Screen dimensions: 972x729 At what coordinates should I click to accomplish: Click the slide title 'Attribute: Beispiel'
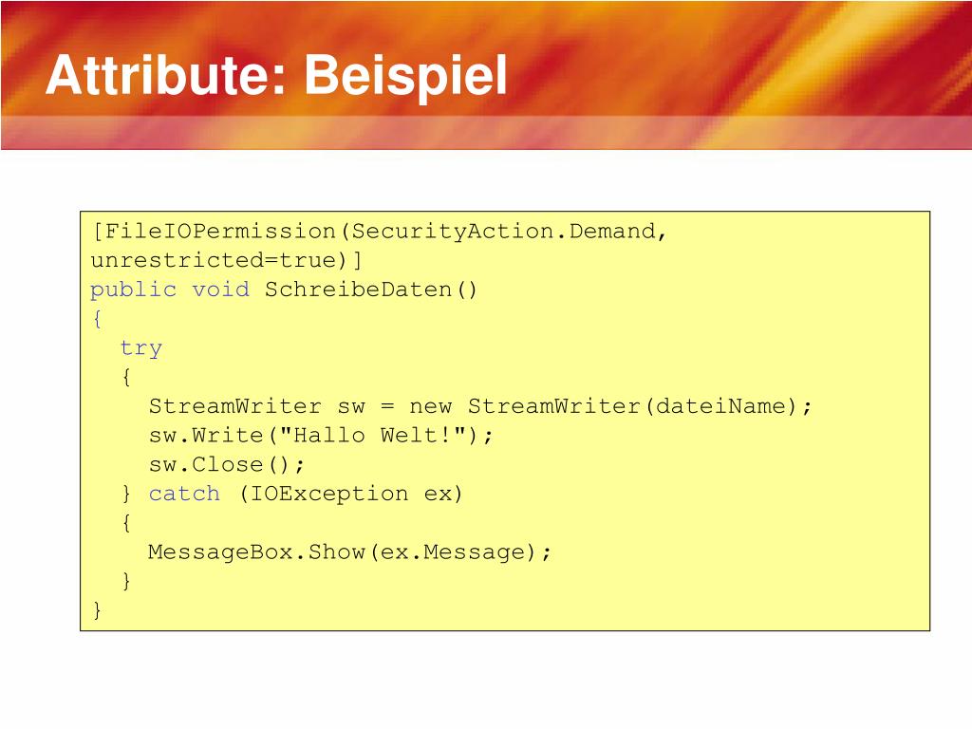pyautogui.click(x=276, y=76)
